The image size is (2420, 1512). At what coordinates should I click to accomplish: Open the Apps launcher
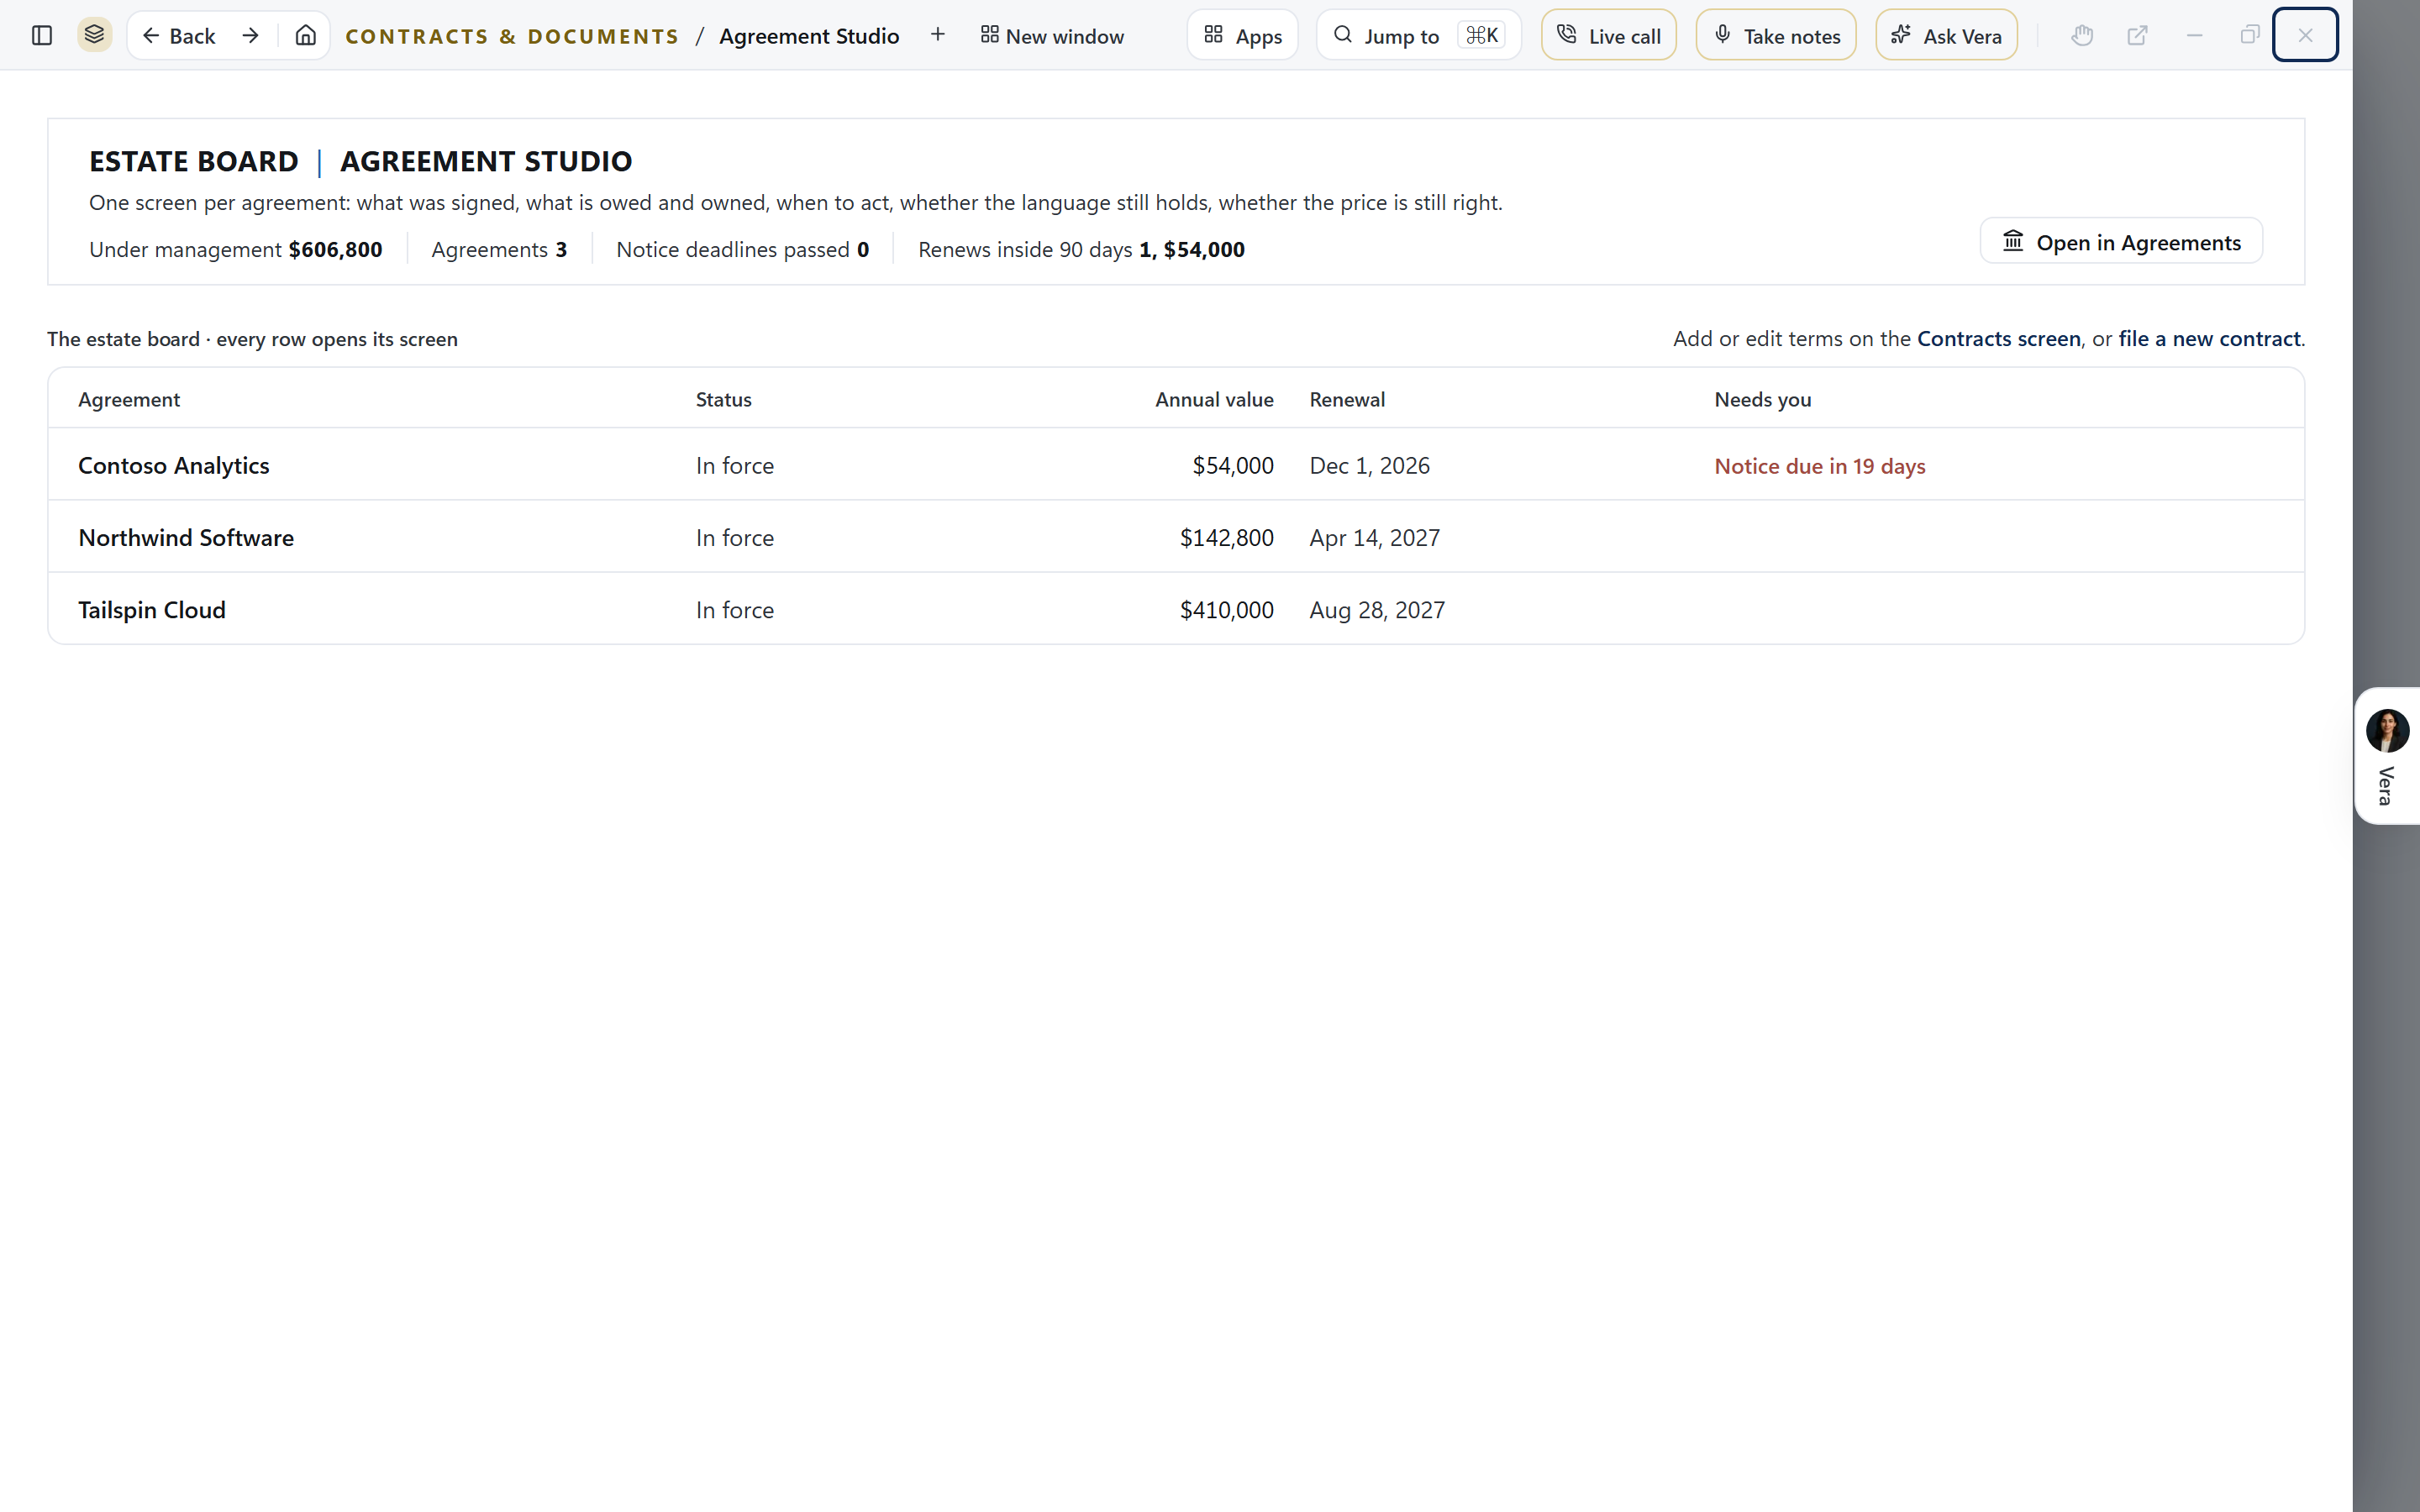coord(1242,35)
